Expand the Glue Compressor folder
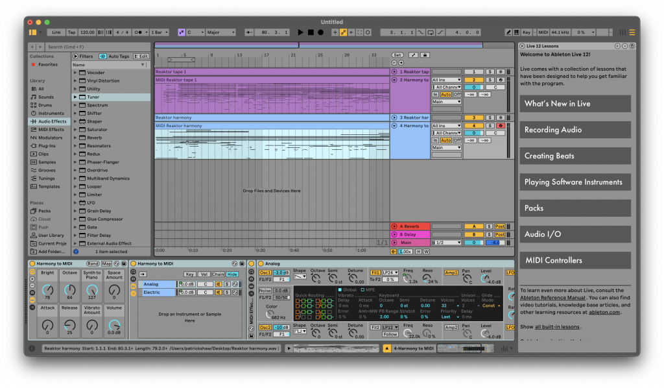The height and width of the screenshot is (388, 664). coord(75,219)
